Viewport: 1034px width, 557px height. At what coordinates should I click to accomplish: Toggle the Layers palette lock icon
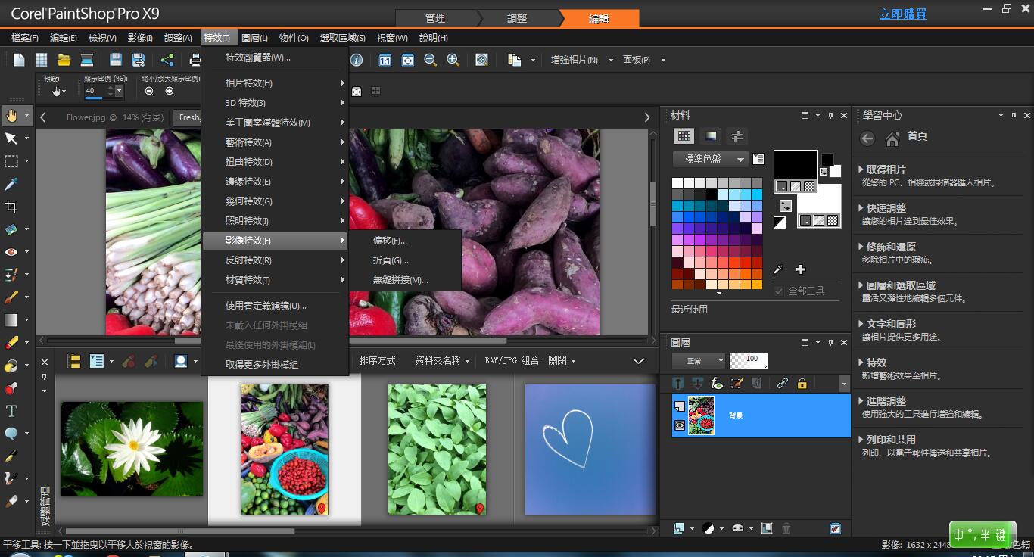(802, 384)
